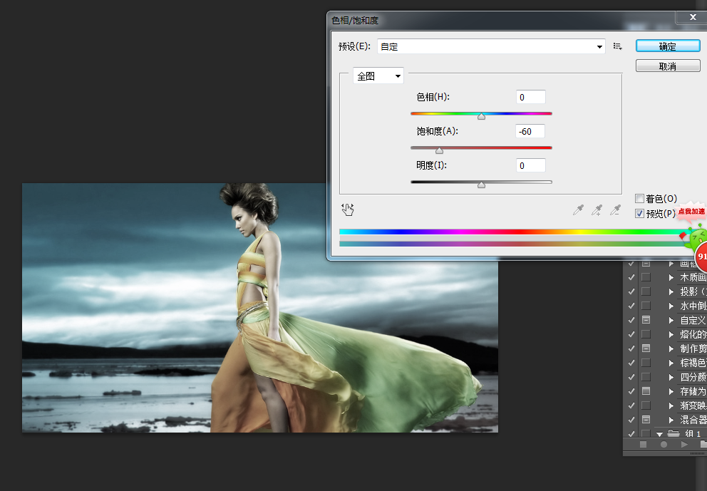Toggle checkmark for 四分颜 action
This screenshot has height=491, width=707.
click(x=631, y=377)
